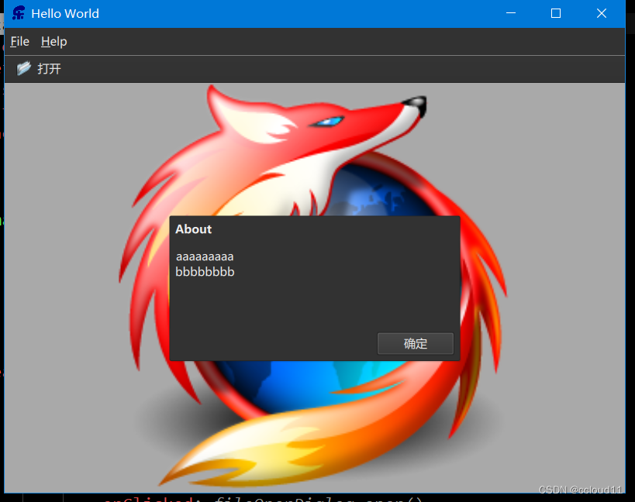Open the Help menu
The width and height of the screenshot is (635, 502).
coord(53,41)
